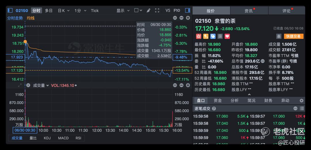Select the KDJ indicator tab
Image resolution: width=311 pixels, height=150 pixels.
[x=48, y=138]
